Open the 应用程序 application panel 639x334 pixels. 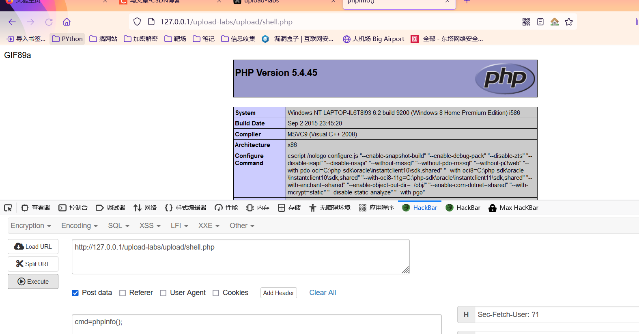[x=377, y=208]
